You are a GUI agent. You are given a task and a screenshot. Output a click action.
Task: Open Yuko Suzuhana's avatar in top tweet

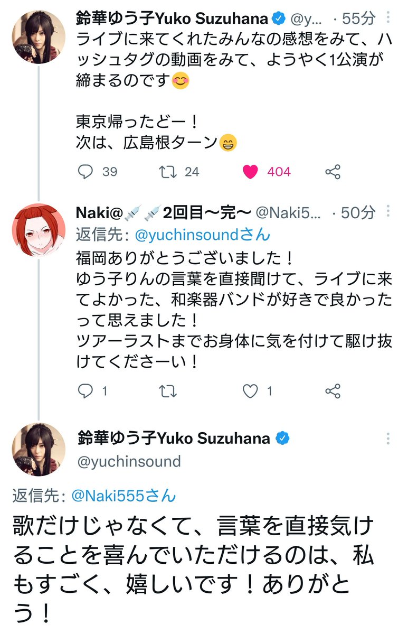tap(39, 36)
